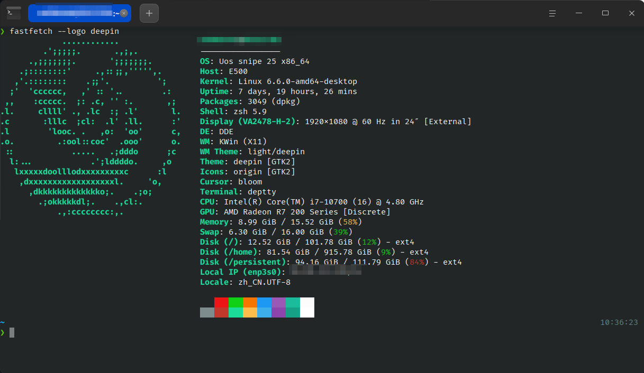Click the CPU line "Intel(R) Core(TM) i7-10700"
The image size is (644, 373).
(x=312, y=202)
